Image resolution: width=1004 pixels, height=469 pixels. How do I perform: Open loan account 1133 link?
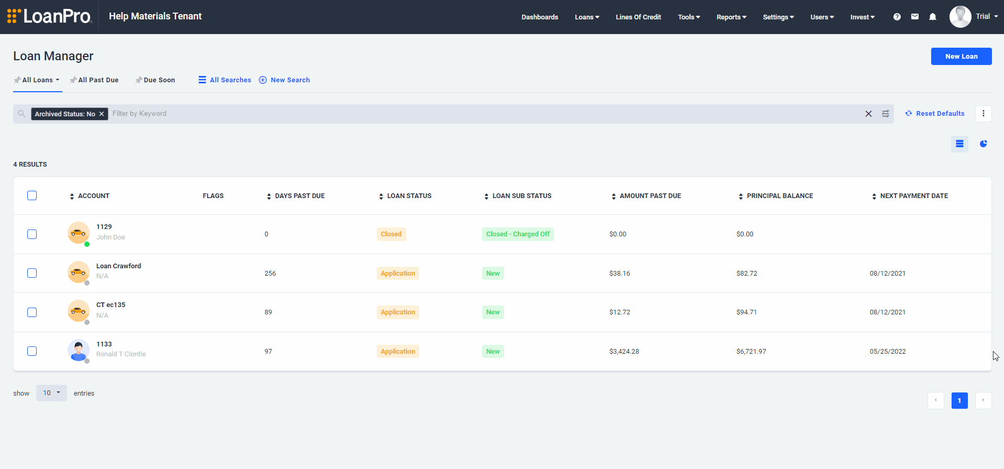click(x=104, y=344)
